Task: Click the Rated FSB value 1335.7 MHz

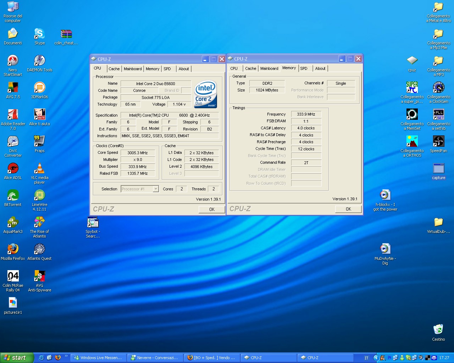Action: pos(138,173)
